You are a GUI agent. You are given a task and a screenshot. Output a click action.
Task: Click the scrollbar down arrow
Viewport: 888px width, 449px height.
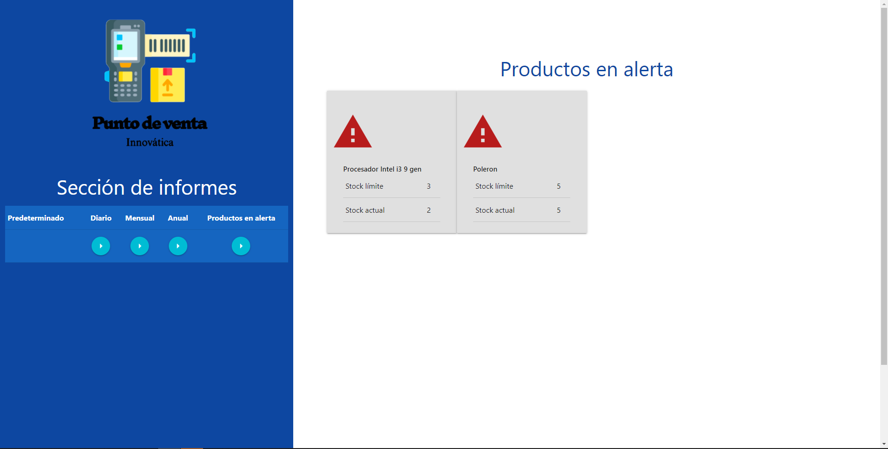(884, 444)
